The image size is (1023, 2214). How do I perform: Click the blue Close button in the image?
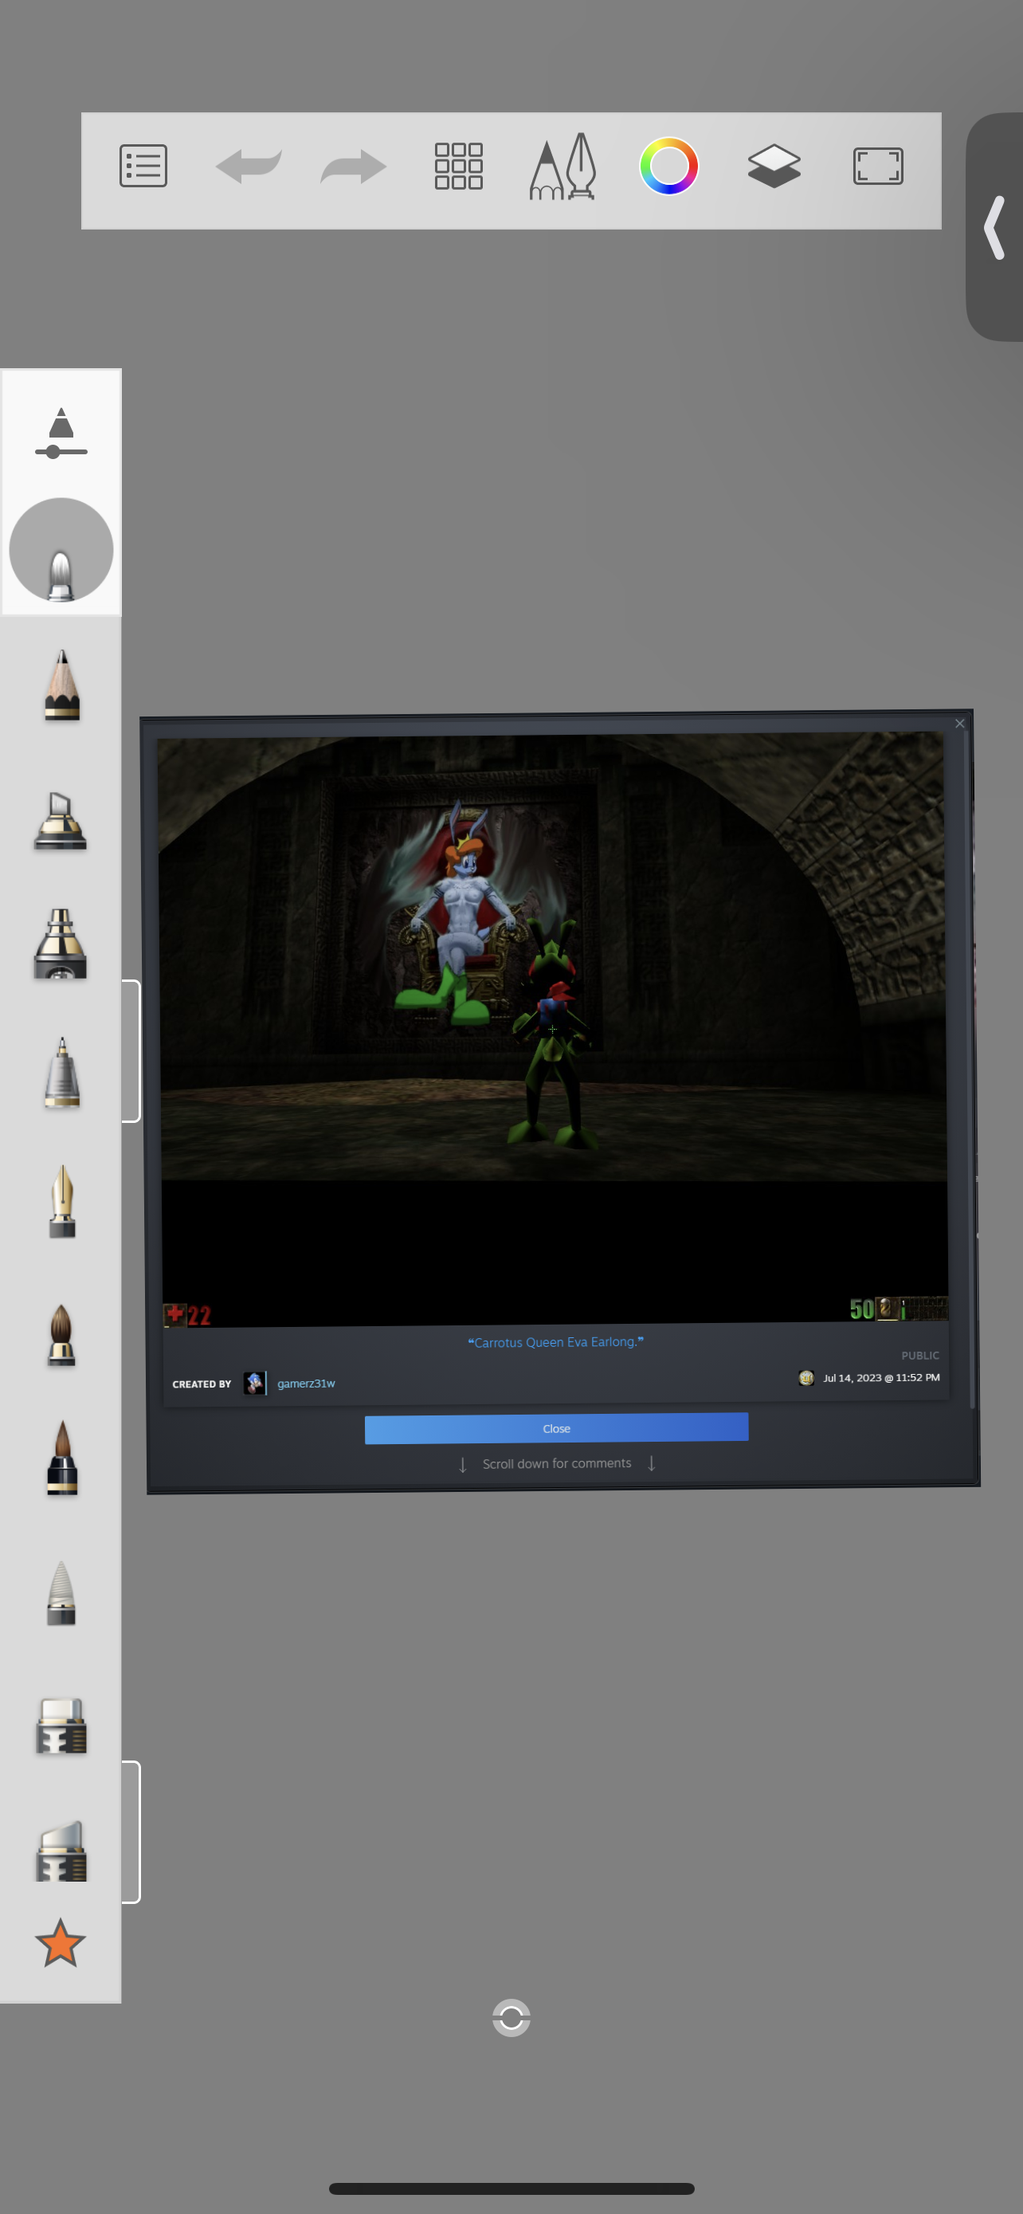click(x=557, y=1427)
